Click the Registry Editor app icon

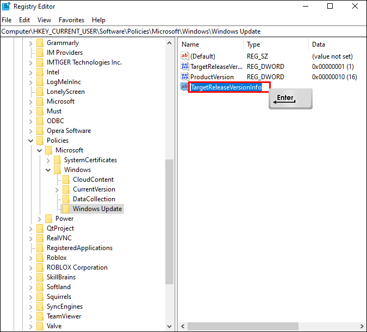tap(6, 7)
